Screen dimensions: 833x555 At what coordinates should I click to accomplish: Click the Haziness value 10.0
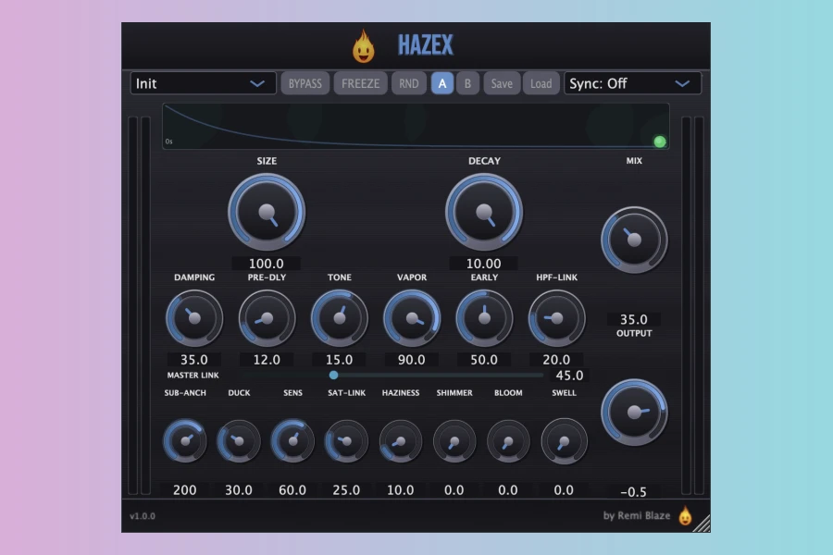point(401,489)
